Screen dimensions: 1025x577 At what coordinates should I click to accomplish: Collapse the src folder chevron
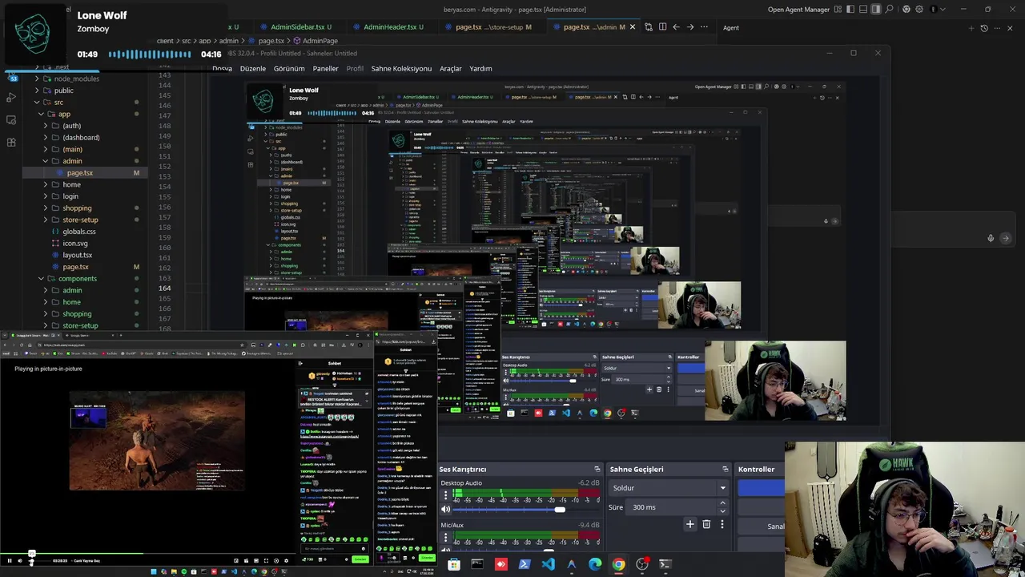tap(37, 102)
